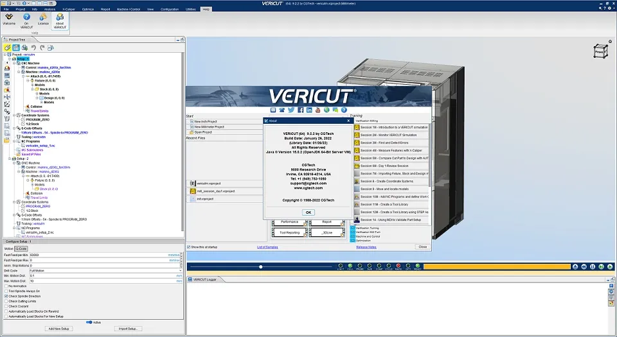Open the Welcome screen from ribbon
The width and height of the screenshot is (617, 337).
click(8, 19)
